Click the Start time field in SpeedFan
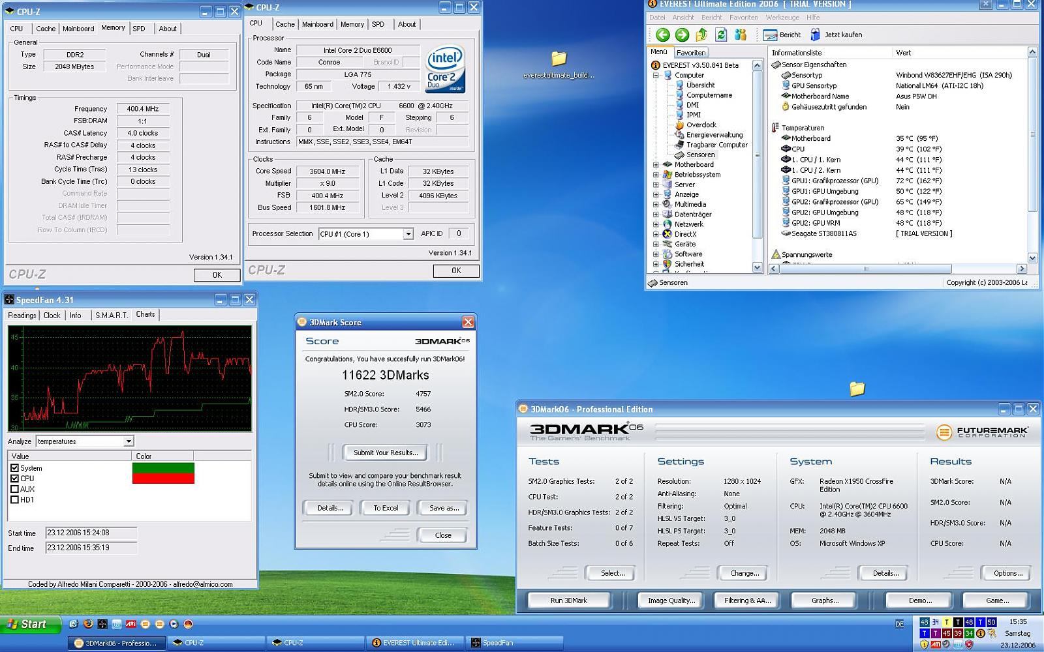This screenshot has height=652, width=1044. coord(91,533)
